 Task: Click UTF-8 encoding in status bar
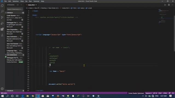[x=155, y=93]
